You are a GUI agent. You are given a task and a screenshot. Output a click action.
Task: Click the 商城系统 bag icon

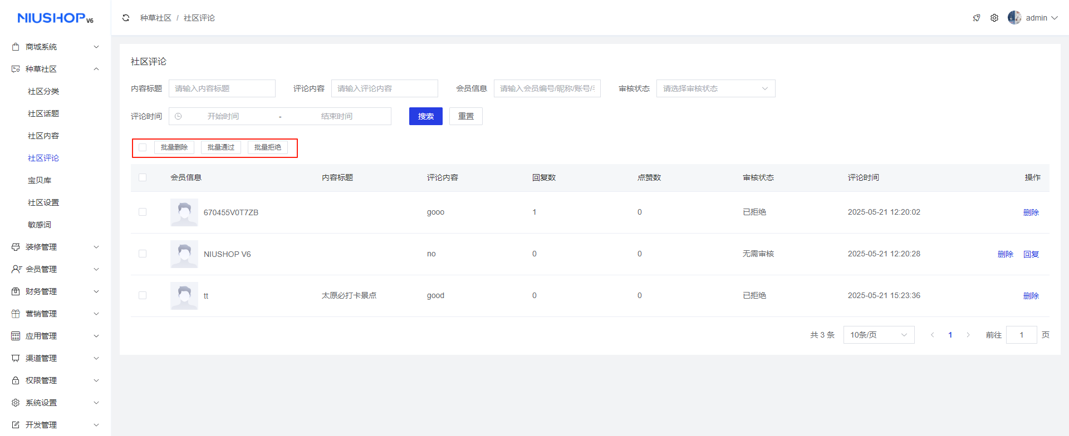tap(16, 47)
